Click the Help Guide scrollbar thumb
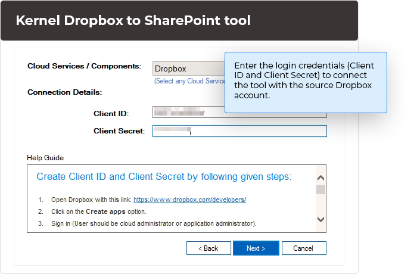This screenshot has width=417, height=274. click(320, 190)
